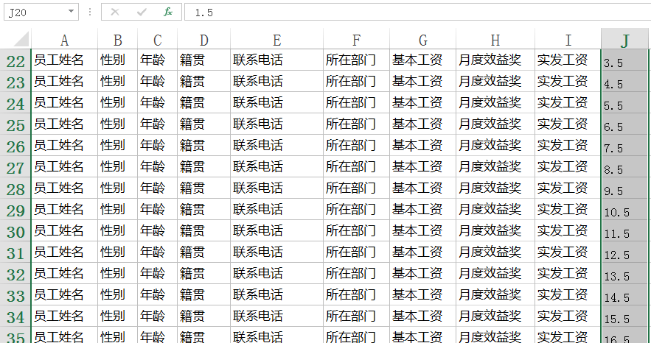Click cell J32 with value 13.5

coord(625,274)
